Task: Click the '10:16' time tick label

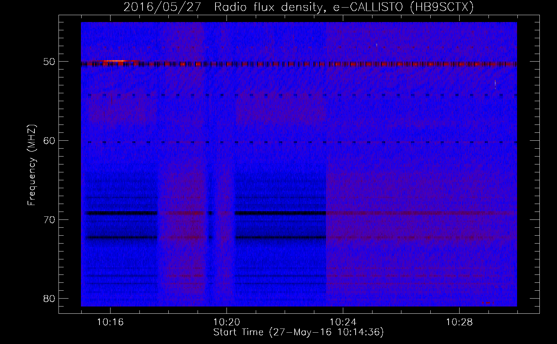Action: click(x=111, y=322)
